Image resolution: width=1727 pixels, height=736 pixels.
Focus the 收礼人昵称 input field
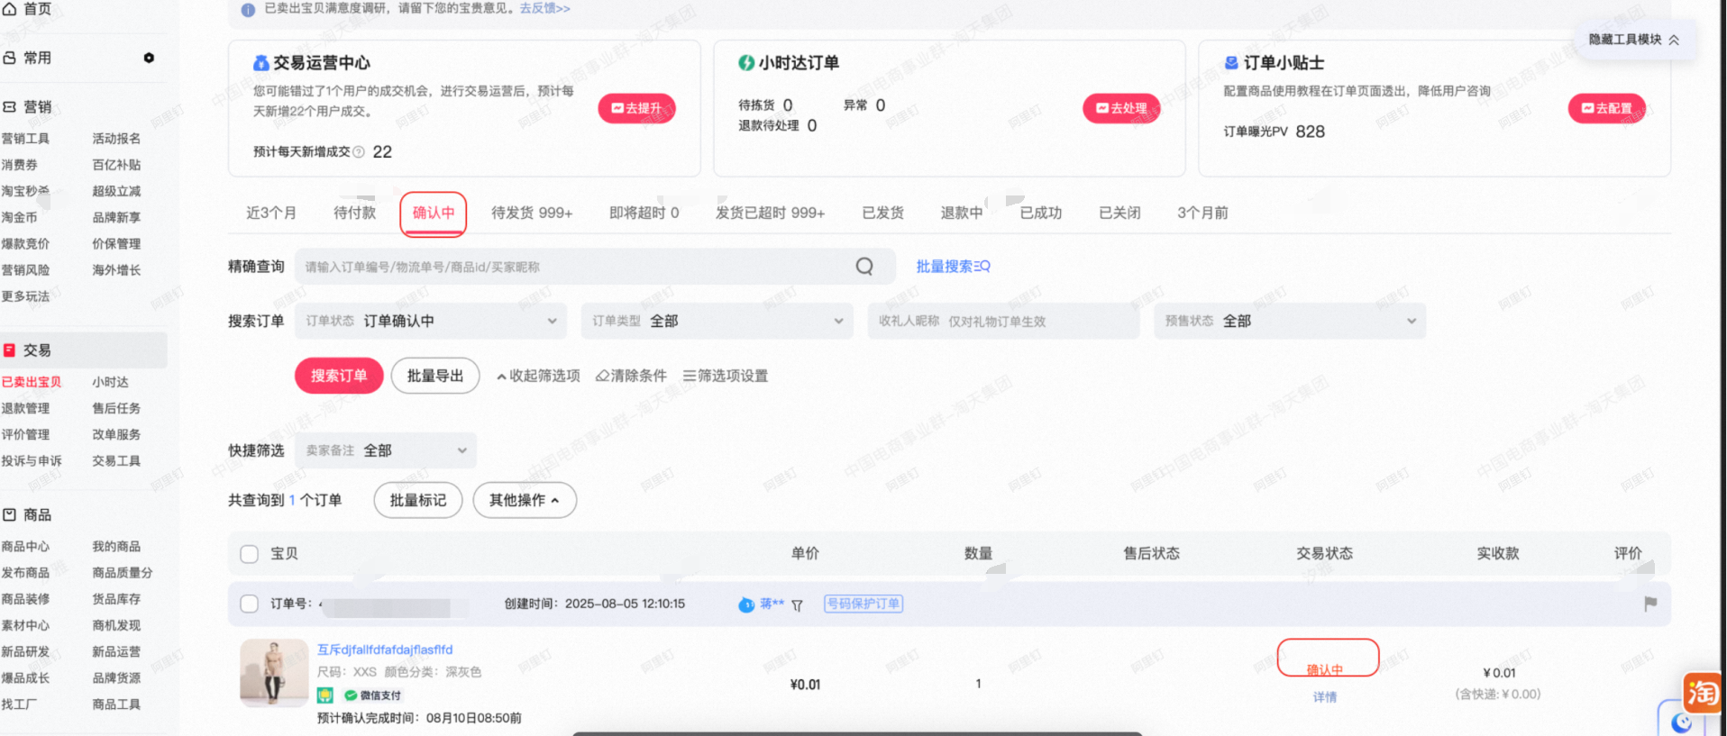(x=1003, y=321)
